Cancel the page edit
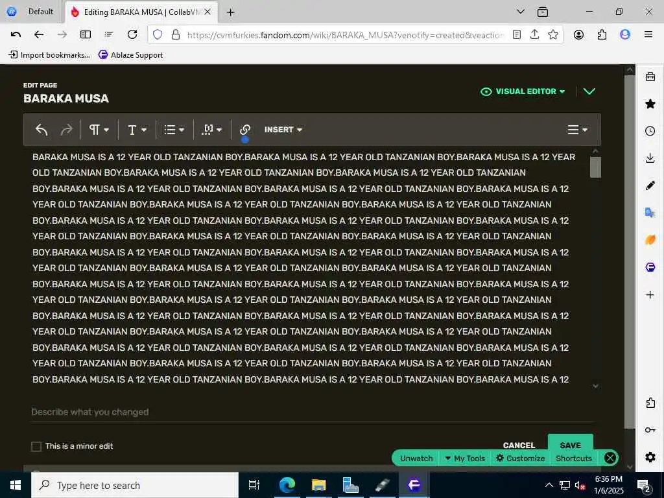Image resolution: width=664 pixels, height=498 pixels. pyautogui.click(x=519, y=445)
